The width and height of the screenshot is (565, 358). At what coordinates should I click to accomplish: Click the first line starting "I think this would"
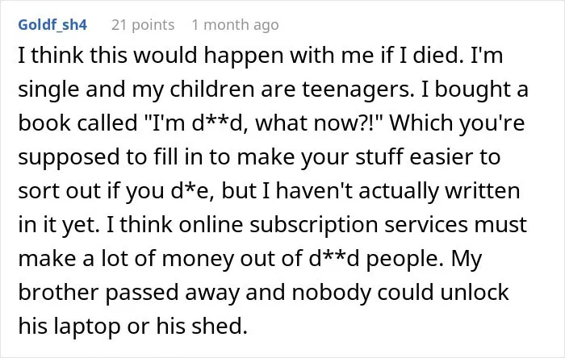coord(260,56)
